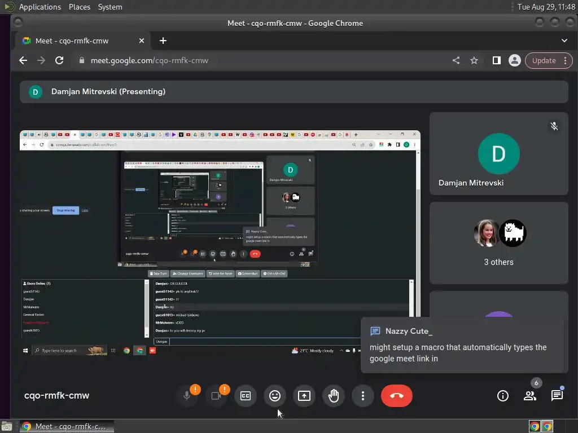Click Meet taskbar entry in bottom panel
This screenshot has width=578, height=433.
pyautogui.click(x=67, y=426)
